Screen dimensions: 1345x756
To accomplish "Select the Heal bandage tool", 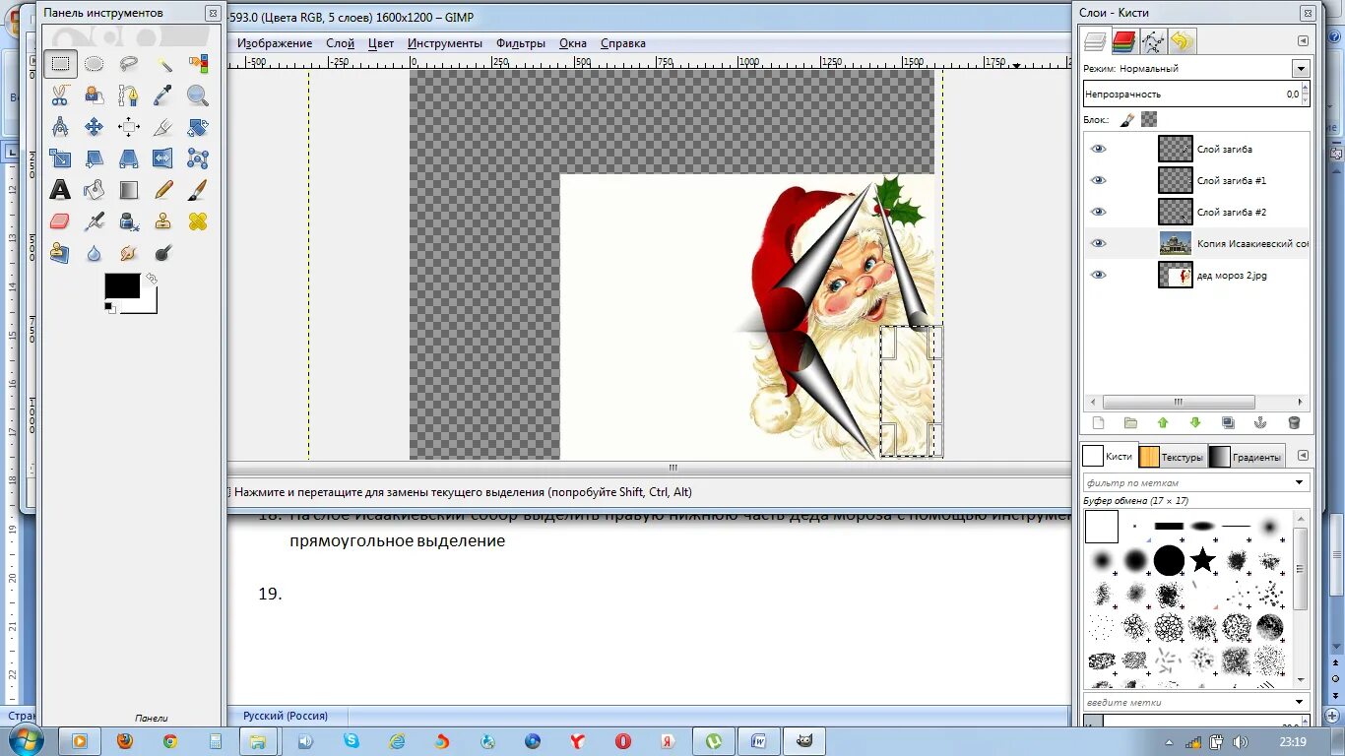I will 198,221.
